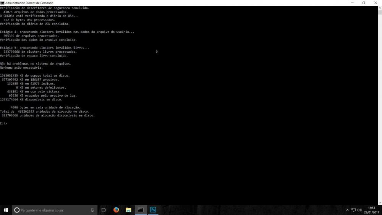Click the 'Estágio 4: procurando clusters' line

[x=67, y=32]
